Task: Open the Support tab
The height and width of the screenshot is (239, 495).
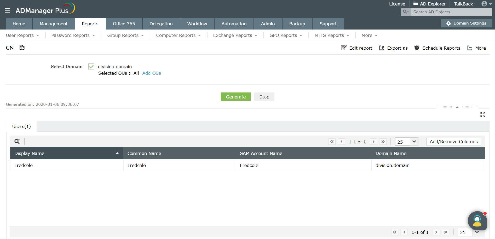Action: coord(328,24)
